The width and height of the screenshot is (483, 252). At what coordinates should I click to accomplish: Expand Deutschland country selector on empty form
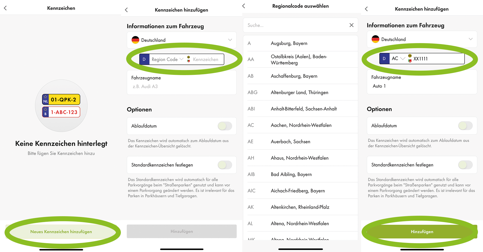(230, 40)
